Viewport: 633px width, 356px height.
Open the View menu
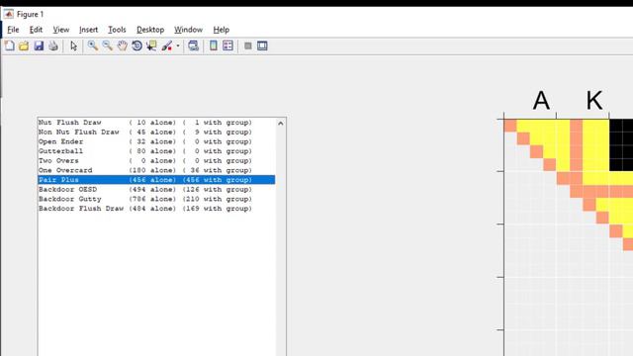pyautogui.click(x=61, y=30)
